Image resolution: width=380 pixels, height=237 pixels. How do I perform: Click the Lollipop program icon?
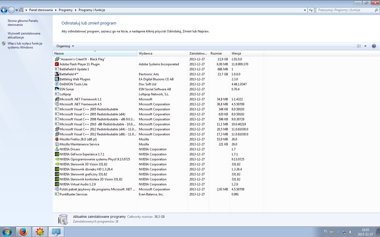click(57, 94)
